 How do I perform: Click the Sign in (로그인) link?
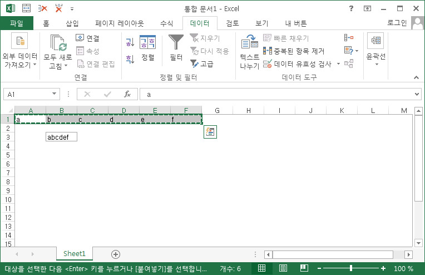click(397, 23)
